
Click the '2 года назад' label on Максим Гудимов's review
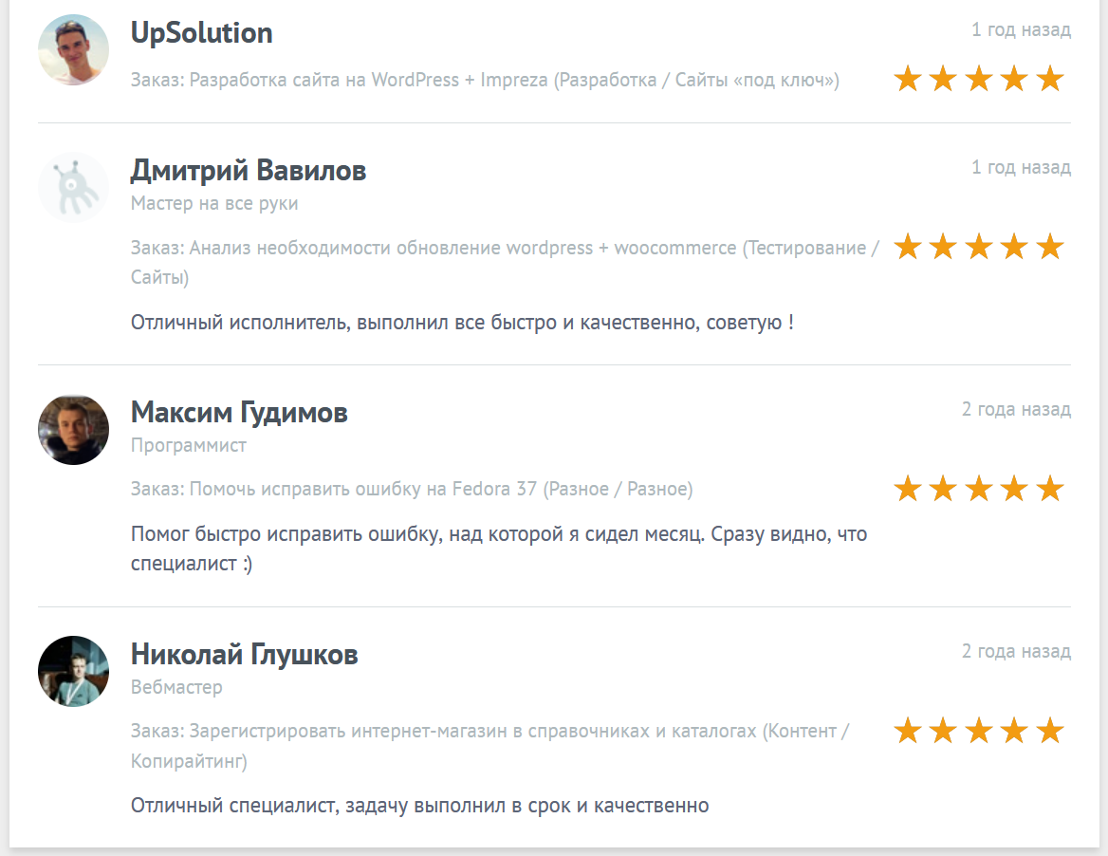pos(1017,408)
